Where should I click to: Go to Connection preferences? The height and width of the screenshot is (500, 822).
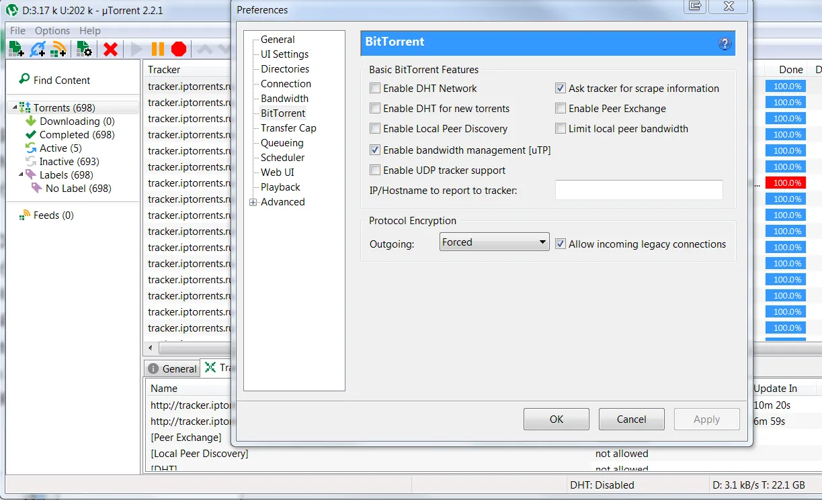[286, 84]
